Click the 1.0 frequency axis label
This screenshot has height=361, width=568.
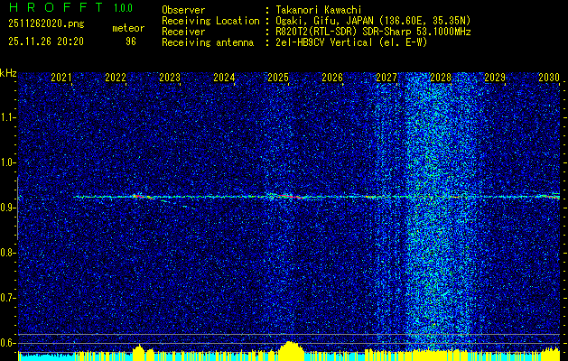(6, 162)
